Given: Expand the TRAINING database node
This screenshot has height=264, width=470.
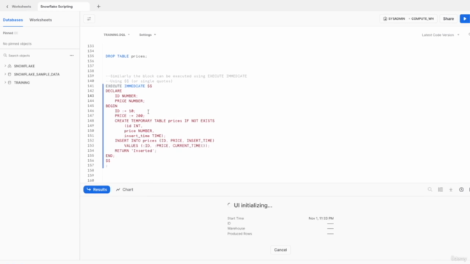Looking at the screenshot, I should pyautogui.click(x=5, y=83).
